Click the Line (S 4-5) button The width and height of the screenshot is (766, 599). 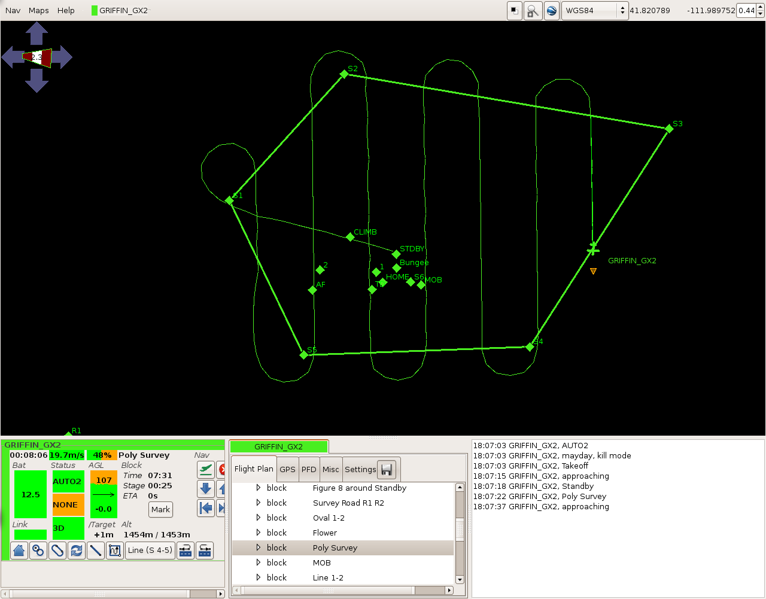[x=150, y=551]
